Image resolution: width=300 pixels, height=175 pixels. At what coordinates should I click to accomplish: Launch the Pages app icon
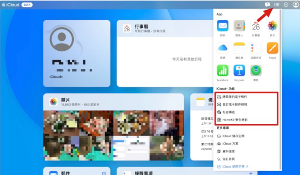[x=273, y=48]
